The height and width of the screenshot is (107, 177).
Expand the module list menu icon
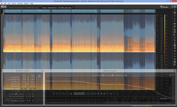[175, 13]
